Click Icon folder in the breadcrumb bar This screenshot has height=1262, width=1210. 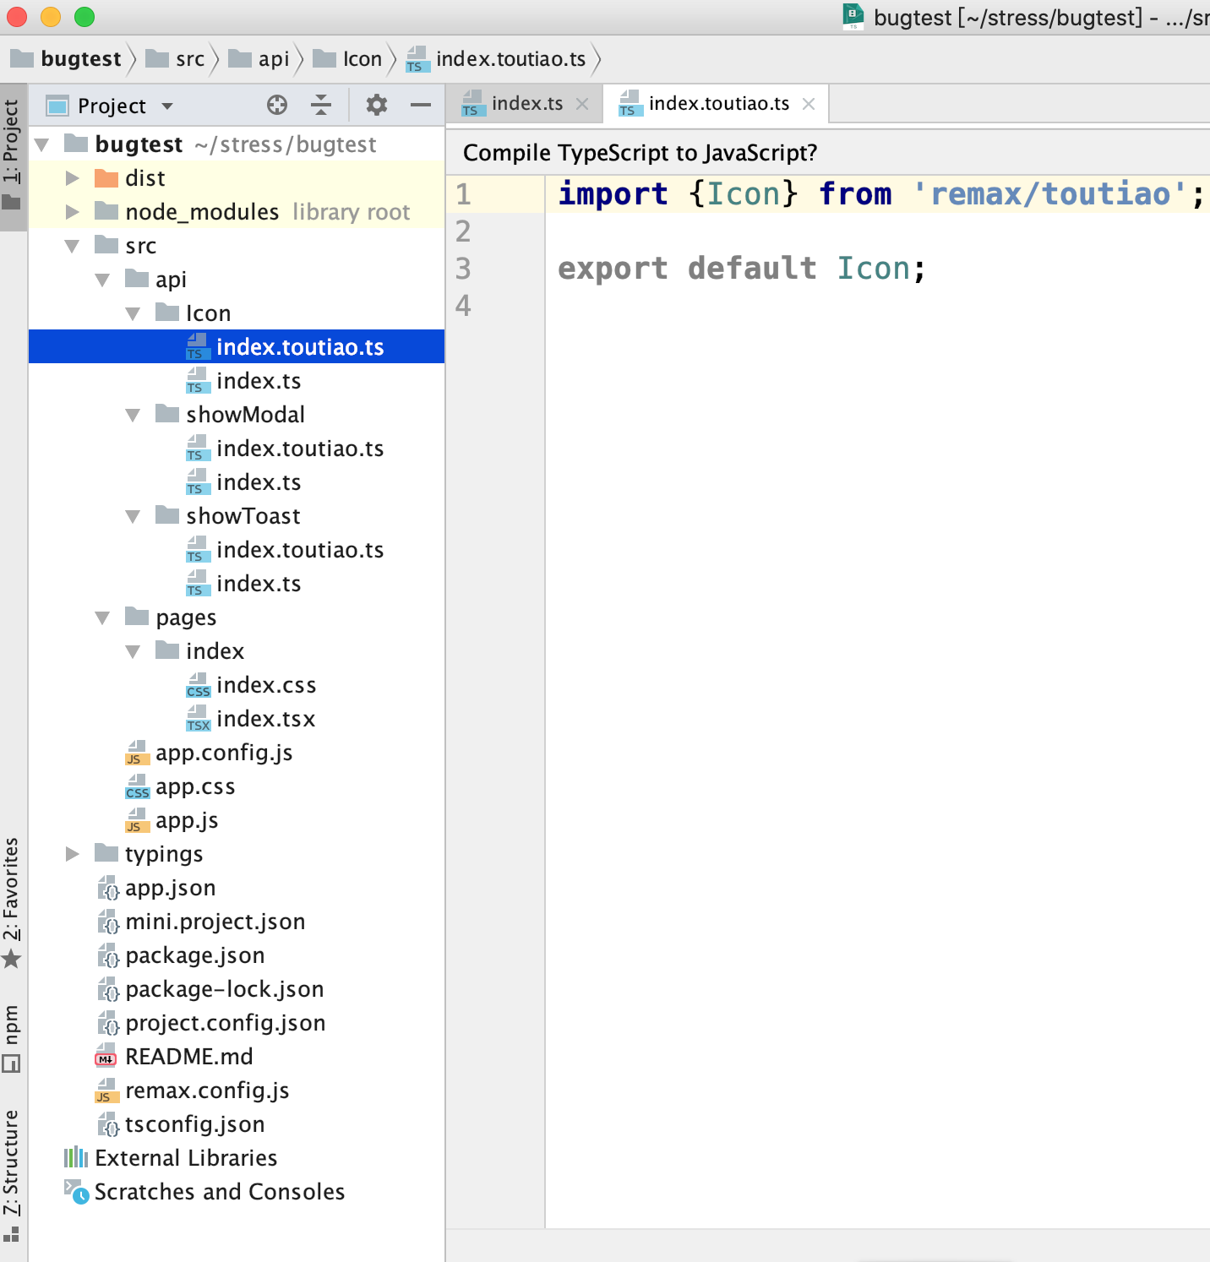pyautogui.click(x=347, y=59)
